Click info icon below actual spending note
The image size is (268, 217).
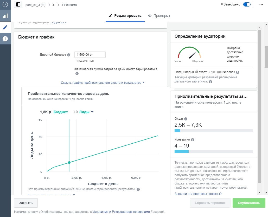pyautogui.click(x=77, y=74)
